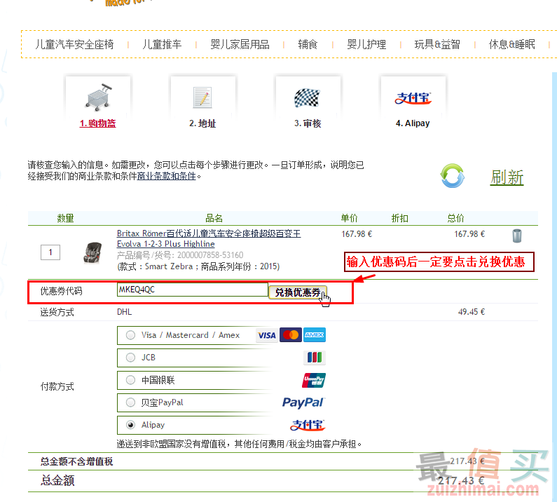Click the JCB card logo
557x502 pixels.
click(315, 358)
